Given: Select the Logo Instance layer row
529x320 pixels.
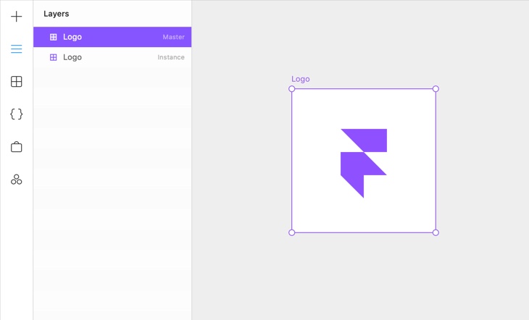Looking at the screenshot, I should [x=112, y=57].
